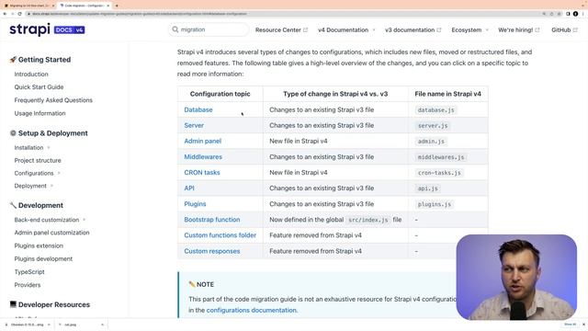Click the search magnifier icon
This screenshot has height=331, width=588.
(x=175, y=29)
